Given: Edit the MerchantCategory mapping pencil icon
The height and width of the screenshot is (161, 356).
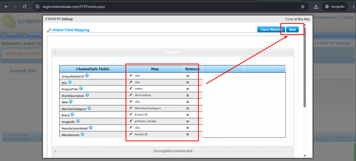Looking at the screenshot, I should click(131, 108).
